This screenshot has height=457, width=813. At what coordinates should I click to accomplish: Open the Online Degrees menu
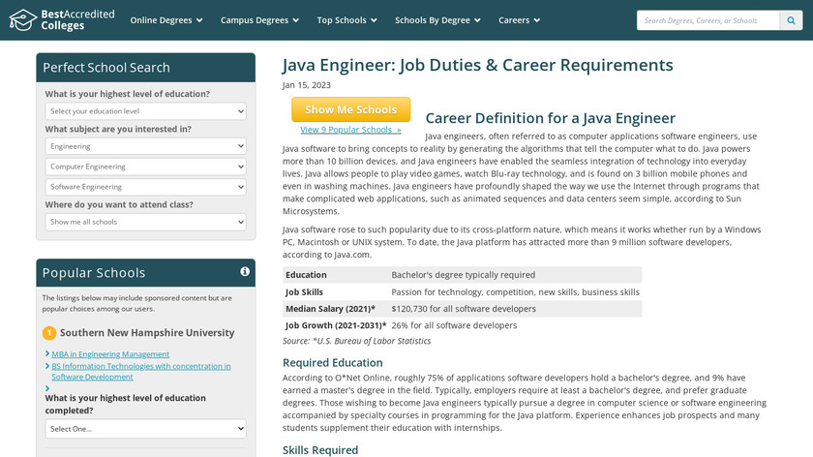point(166,20)
